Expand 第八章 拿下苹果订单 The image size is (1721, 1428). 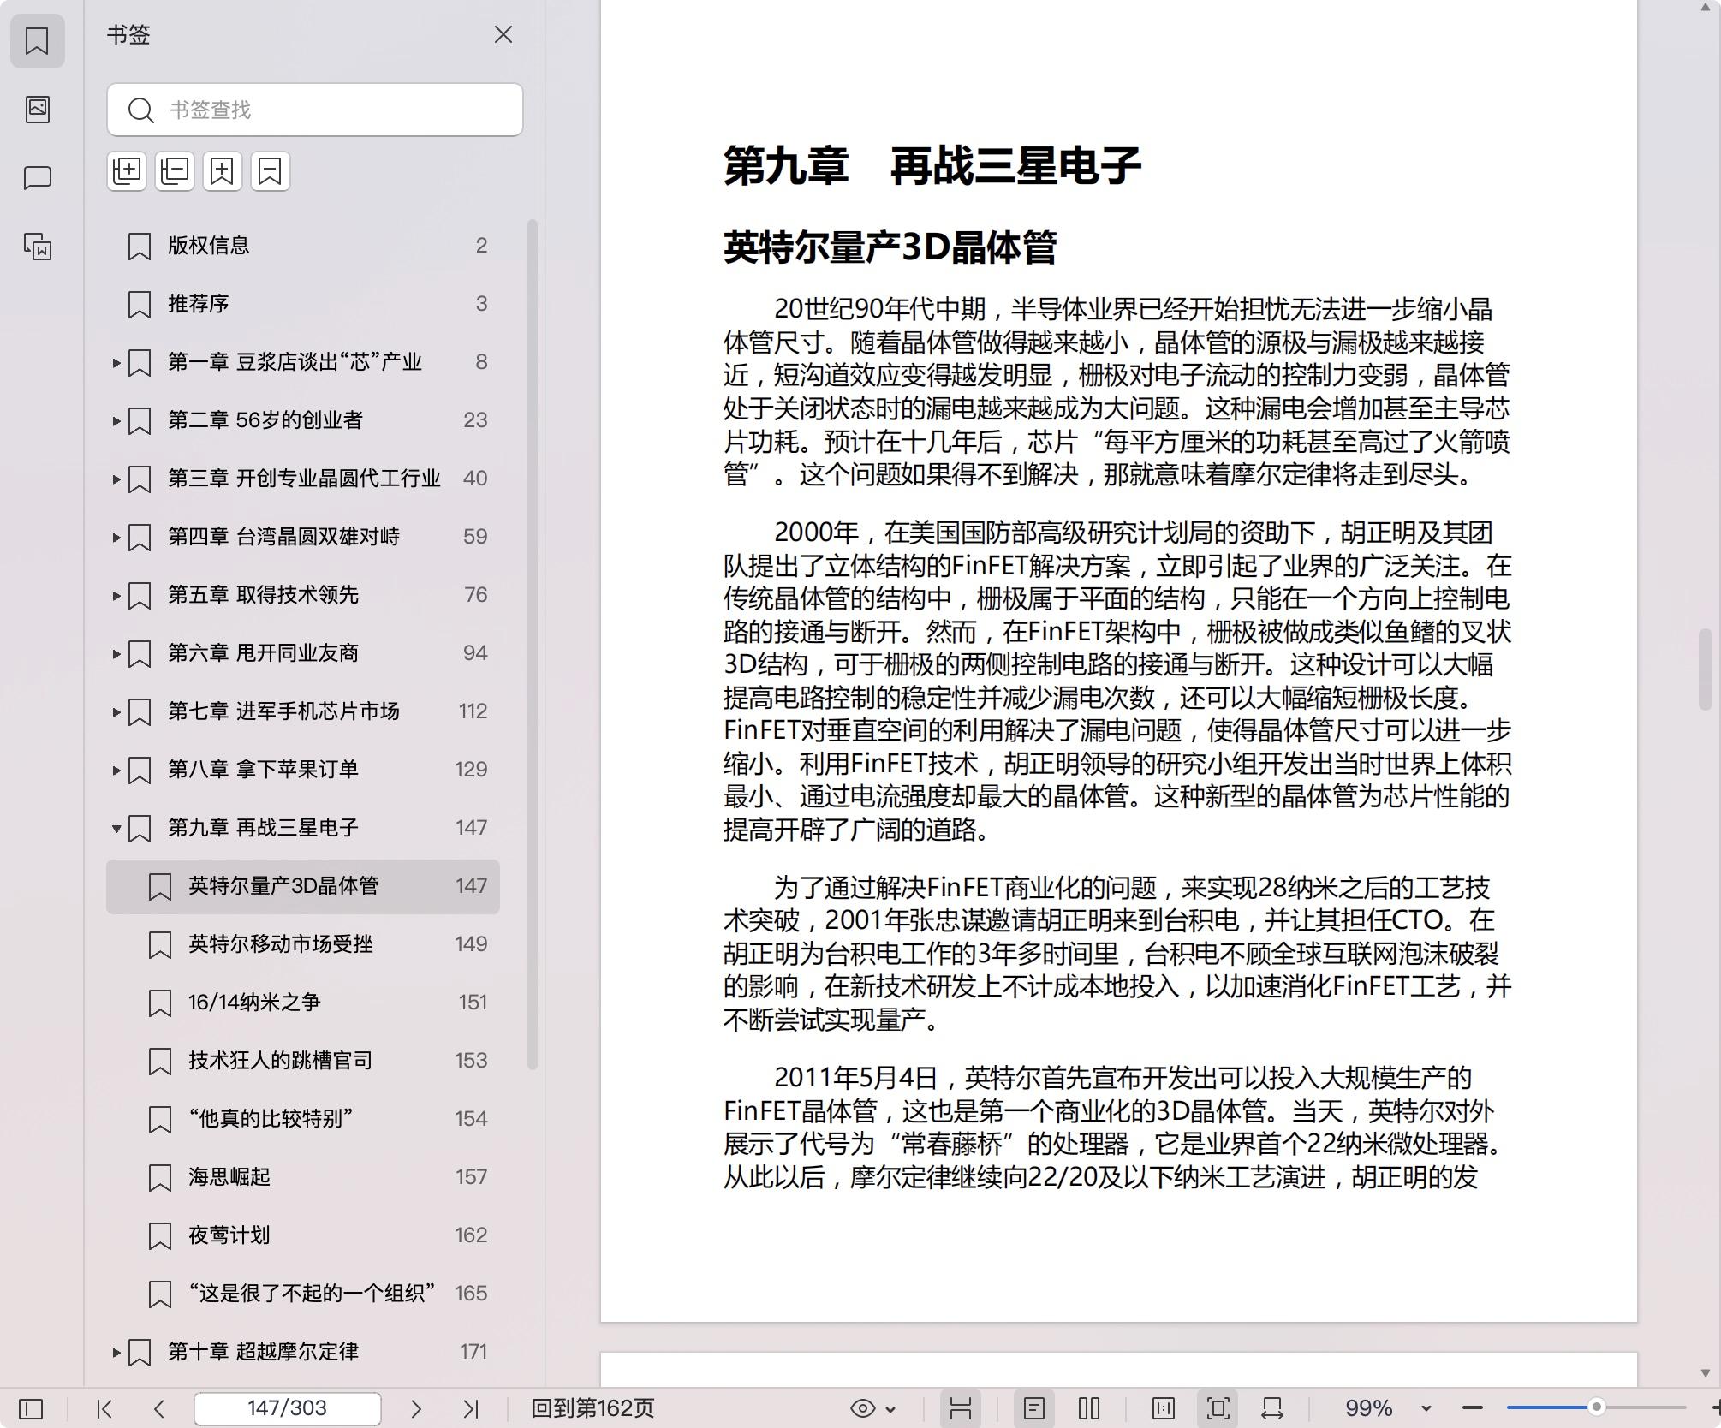pos(116,771)
